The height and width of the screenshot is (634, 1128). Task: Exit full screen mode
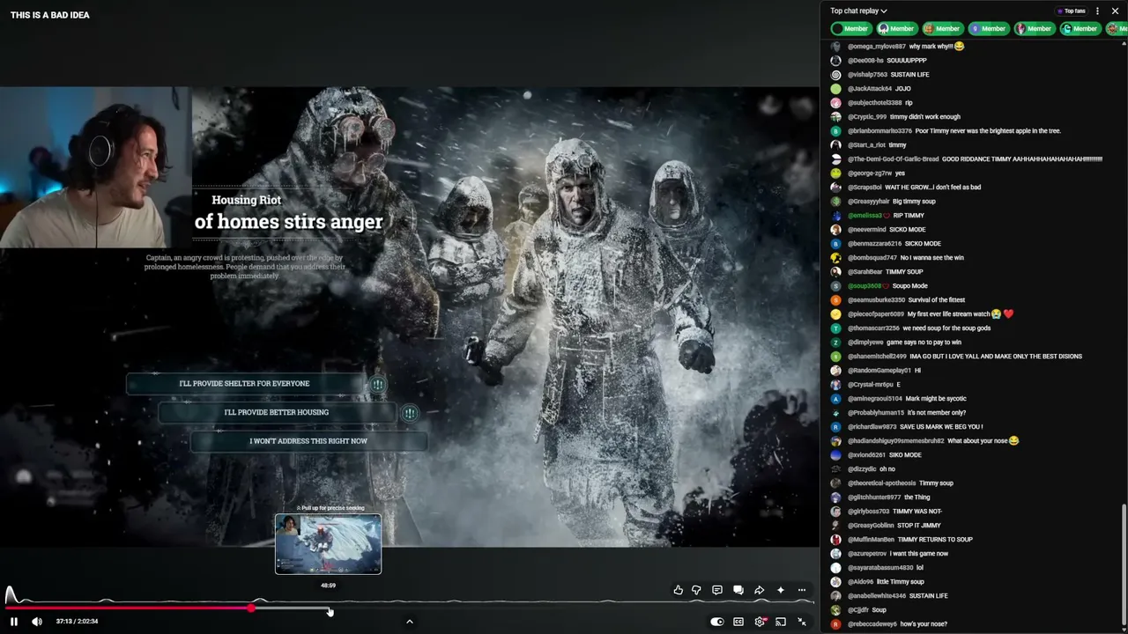[x=802, y=622]
